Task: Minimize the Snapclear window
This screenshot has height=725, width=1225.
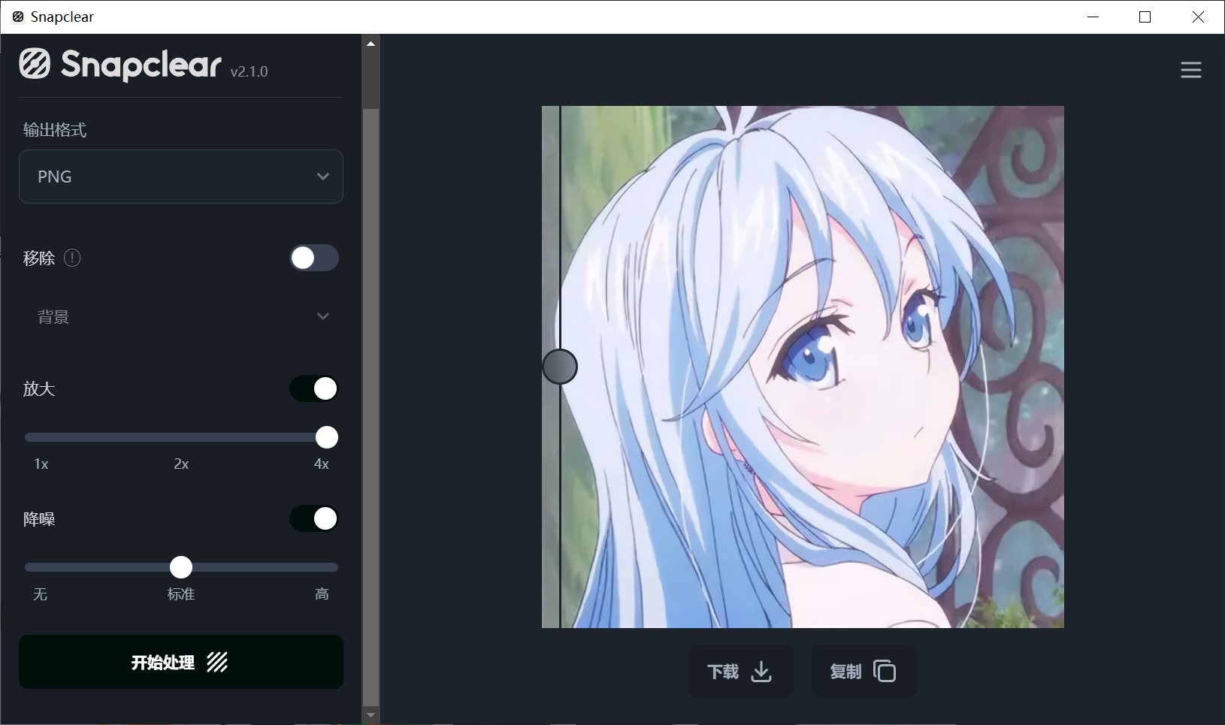Action: point(1093,17)
